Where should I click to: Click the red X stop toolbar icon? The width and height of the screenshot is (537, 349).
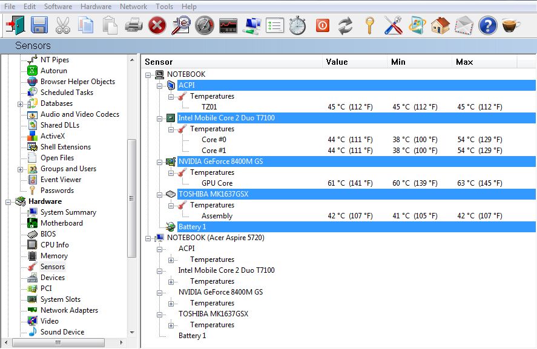157,25
